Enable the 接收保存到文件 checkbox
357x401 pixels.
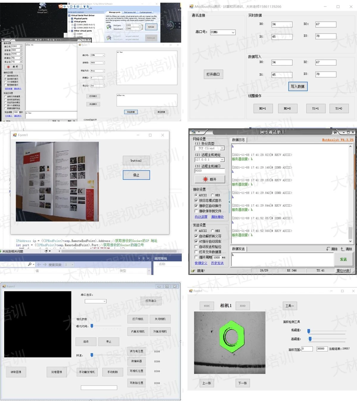[196, 211]
